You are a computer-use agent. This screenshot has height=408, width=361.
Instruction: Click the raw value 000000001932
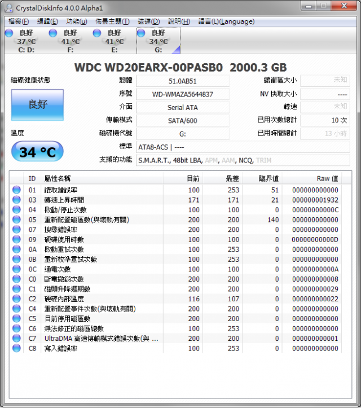(315, 200)
